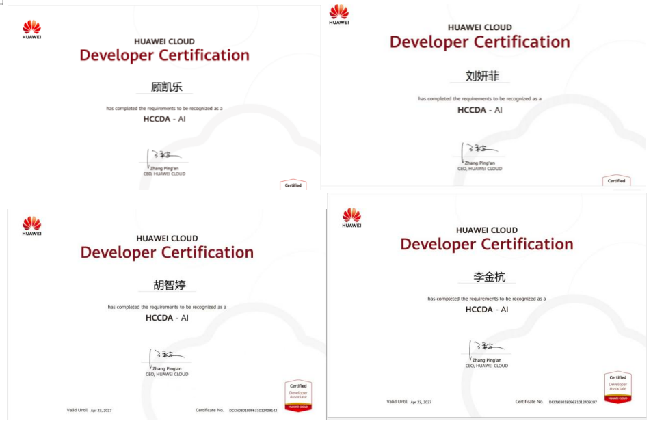The height and width of the screenshot is (421, 651).
Task: Click the Developer Certification heading above 刘妍菲
Action: tap(480, 42)
